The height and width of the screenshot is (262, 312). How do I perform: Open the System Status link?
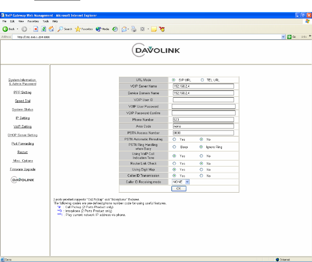(23, 109)
